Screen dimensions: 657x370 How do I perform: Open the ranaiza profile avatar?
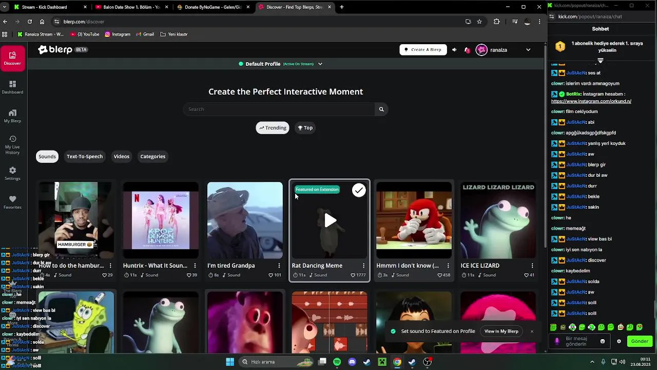point(481,50)
